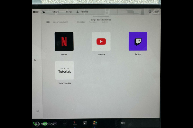Skip to next track button

(38, 111)
